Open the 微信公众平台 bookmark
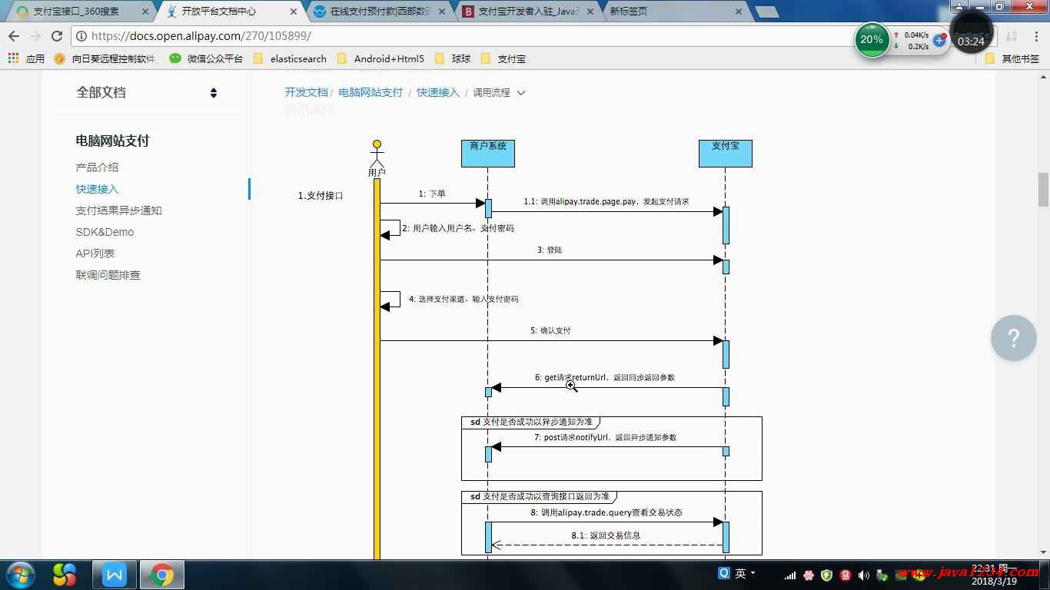 [206, 58]
